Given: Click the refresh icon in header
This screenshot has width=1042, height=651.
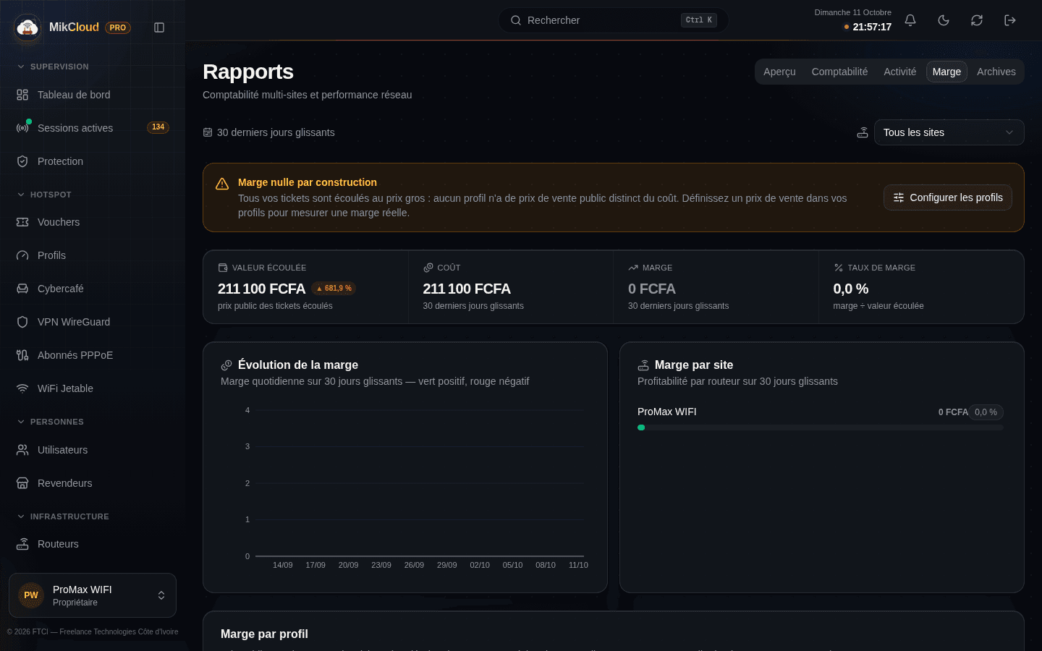Looking at the screenshot, I should click(977, 20).
